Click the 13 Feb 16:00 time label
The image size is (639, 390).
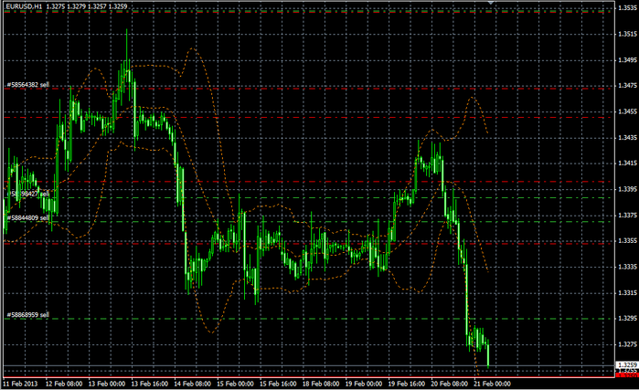point(150,384)
